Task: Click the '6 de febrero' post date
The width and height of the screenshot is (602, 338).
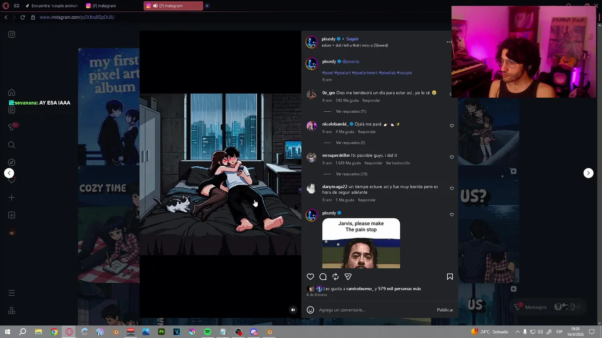Action: [317, 295]
